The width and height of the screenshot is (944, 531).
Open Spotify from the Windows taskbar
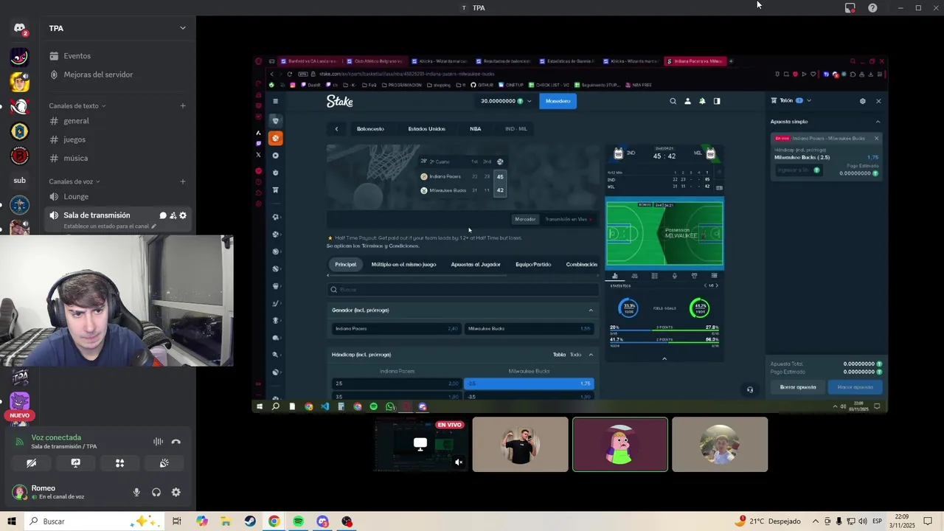point(298,521)
